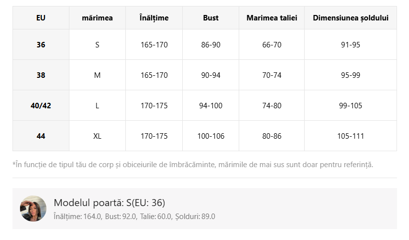Click the model measurements line
This screenshot has width=409, height=240.
click(x=134, y=217)
